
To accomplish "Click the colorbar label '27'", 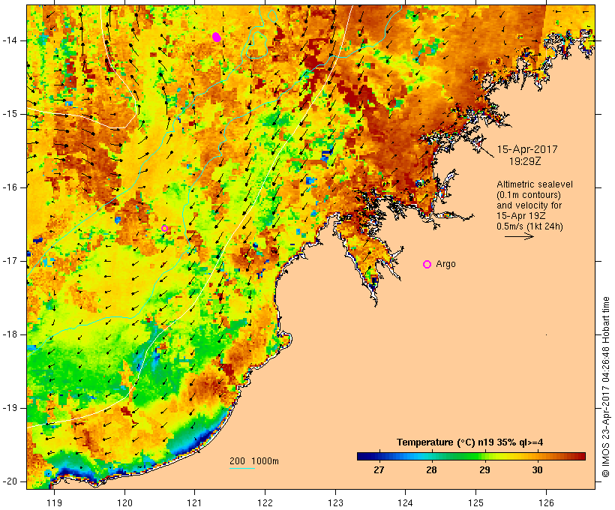I will (379, 469).
